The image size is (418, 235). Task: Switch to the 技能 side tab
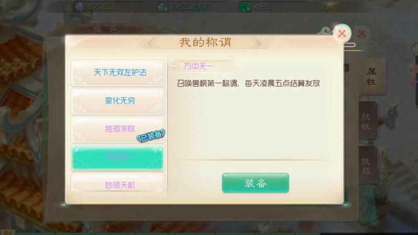click(367, 166)
